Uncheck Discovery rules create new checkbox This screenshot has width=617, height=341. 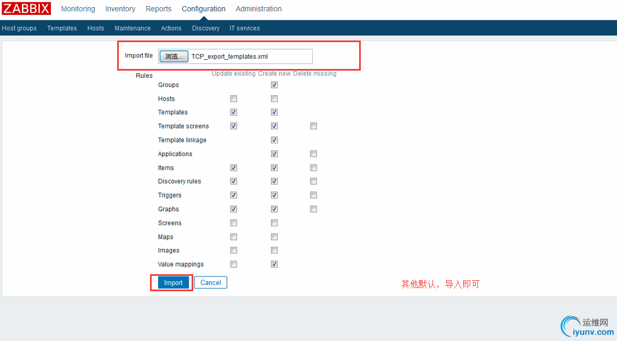point(274,181)
